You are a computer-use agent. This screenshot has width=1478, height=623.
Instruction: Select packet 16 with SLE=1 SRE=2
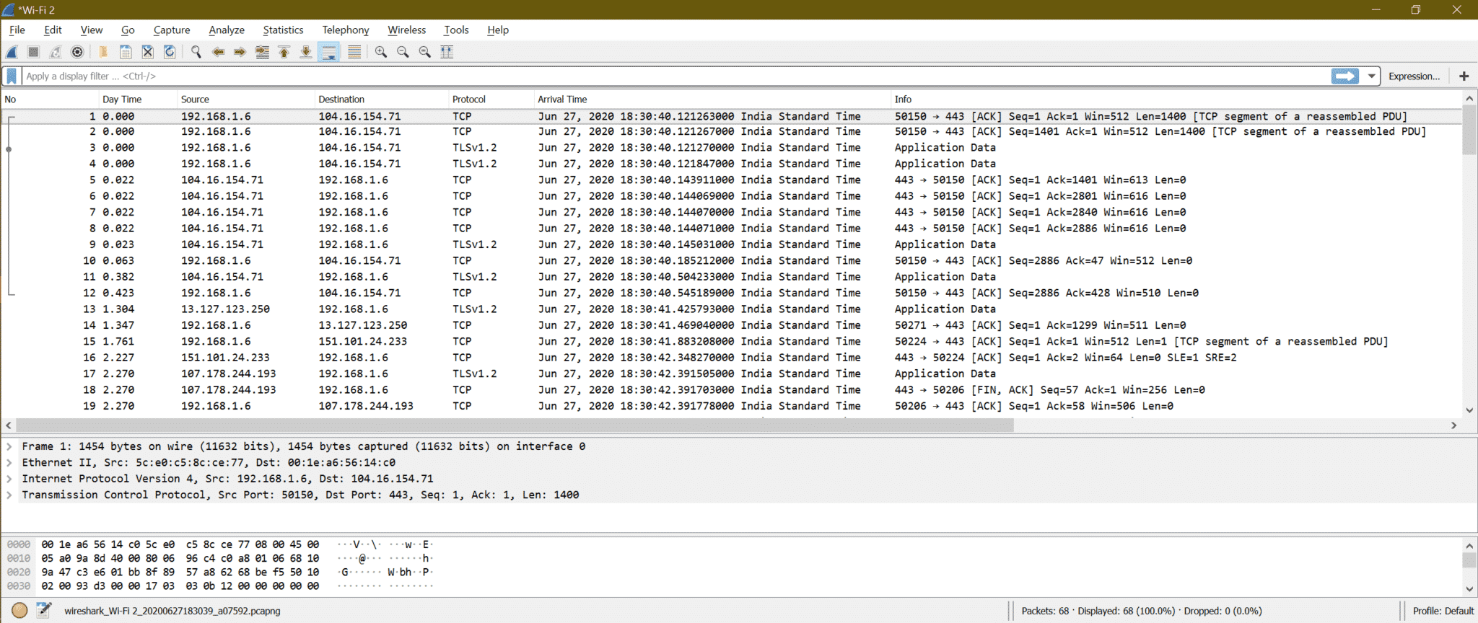[732, 358]
